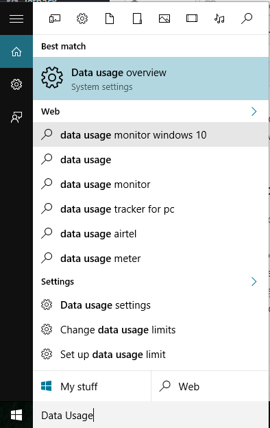Click the Data Usage search field

[151, 415]
